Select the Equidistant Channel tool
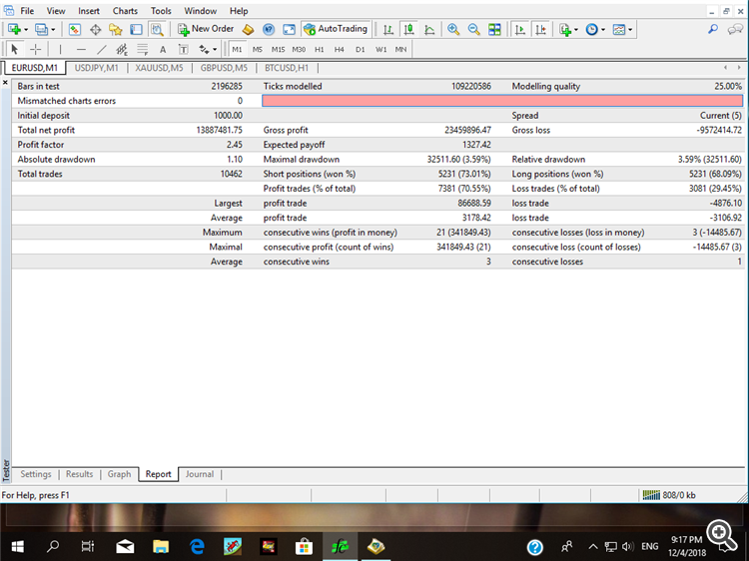749x561 pixels. (122, 49)
